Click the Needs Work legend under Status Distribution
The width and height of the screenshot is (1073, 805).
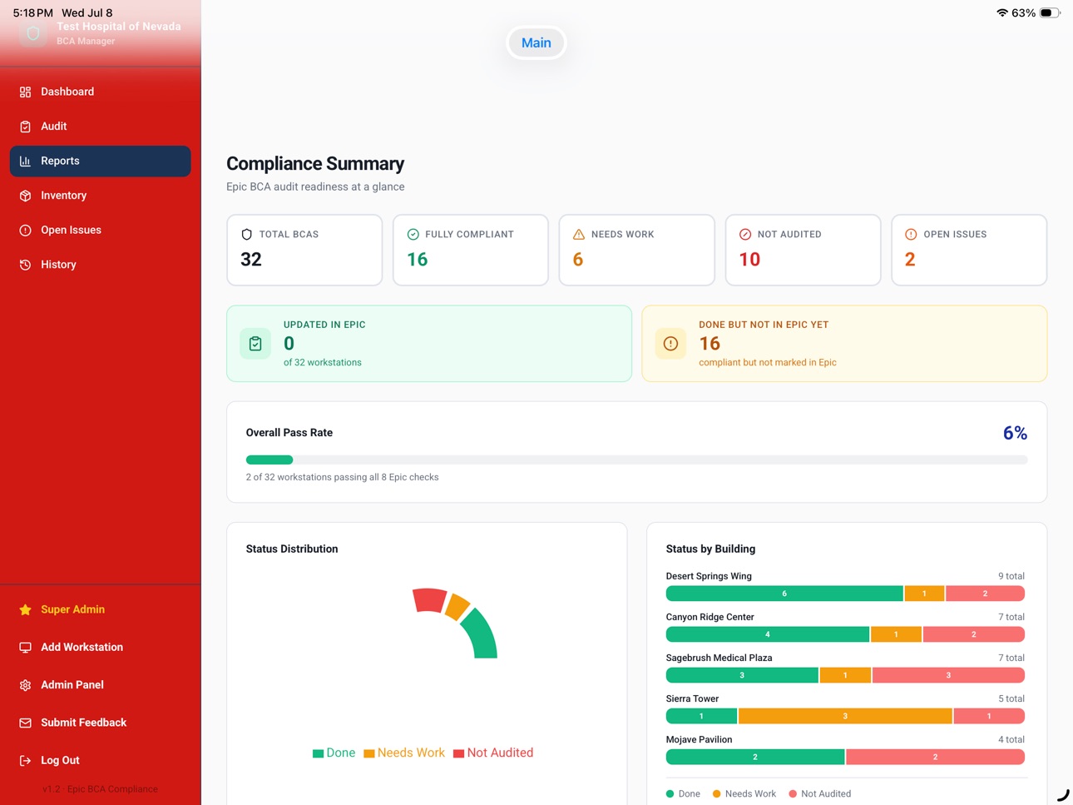pyautogui.click(x=404, y=753)
